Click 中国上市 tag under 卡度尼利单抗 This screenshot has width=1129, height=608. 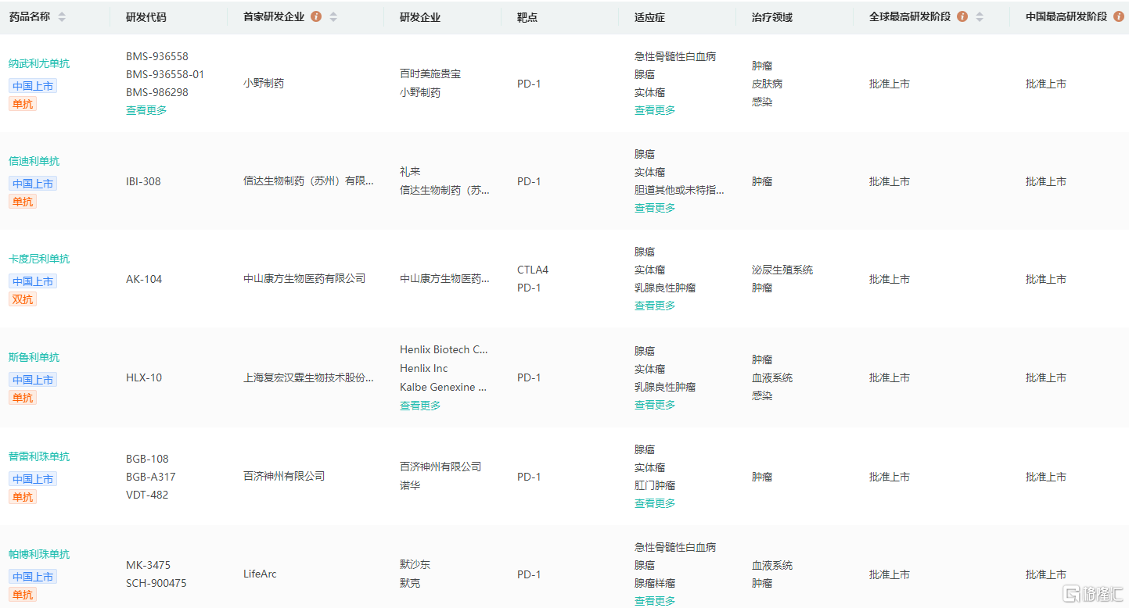pyautogui.click(x=33, y=281)
